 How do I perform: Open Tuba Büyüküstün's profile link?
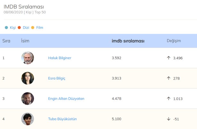click(x=62, y=119)
